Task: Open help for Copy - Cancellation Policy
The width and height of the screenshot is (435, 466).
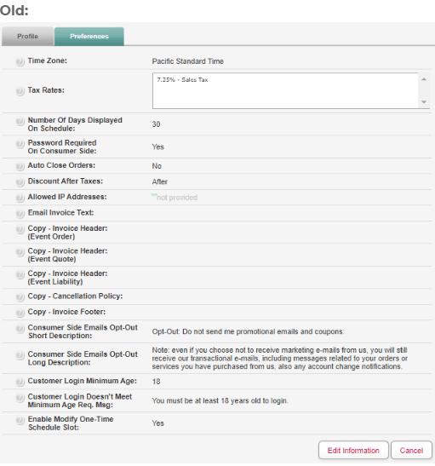Action: click(20, 297)
